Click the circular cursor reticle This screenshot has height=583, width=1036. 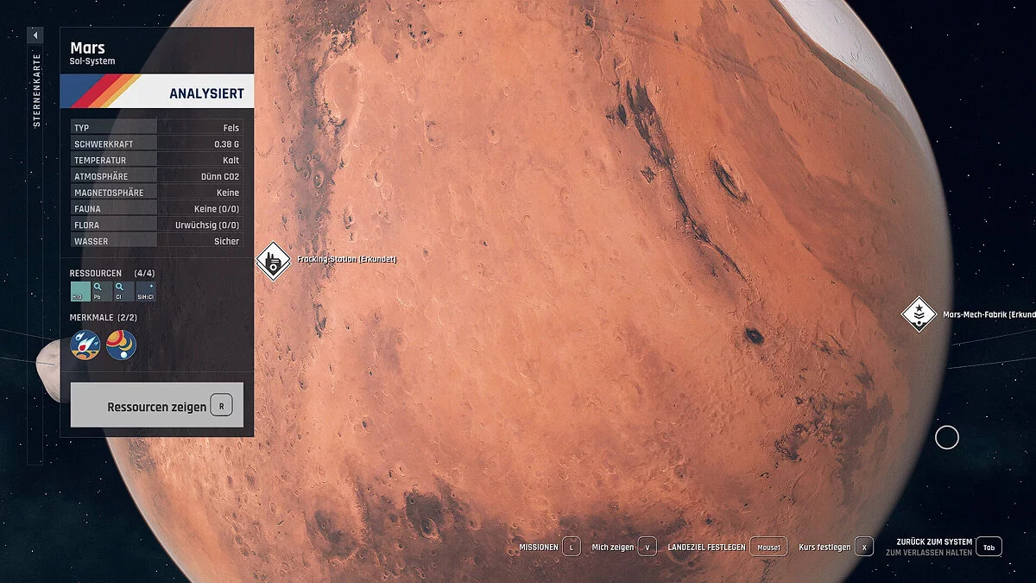[947, 438]
